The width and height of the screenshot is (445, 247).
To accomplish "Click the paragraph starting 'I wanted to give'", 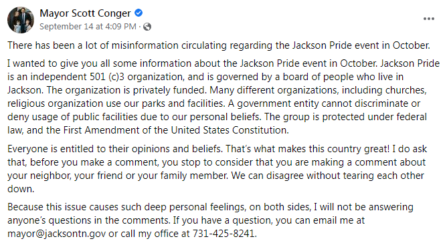I will tap(224, 97).
